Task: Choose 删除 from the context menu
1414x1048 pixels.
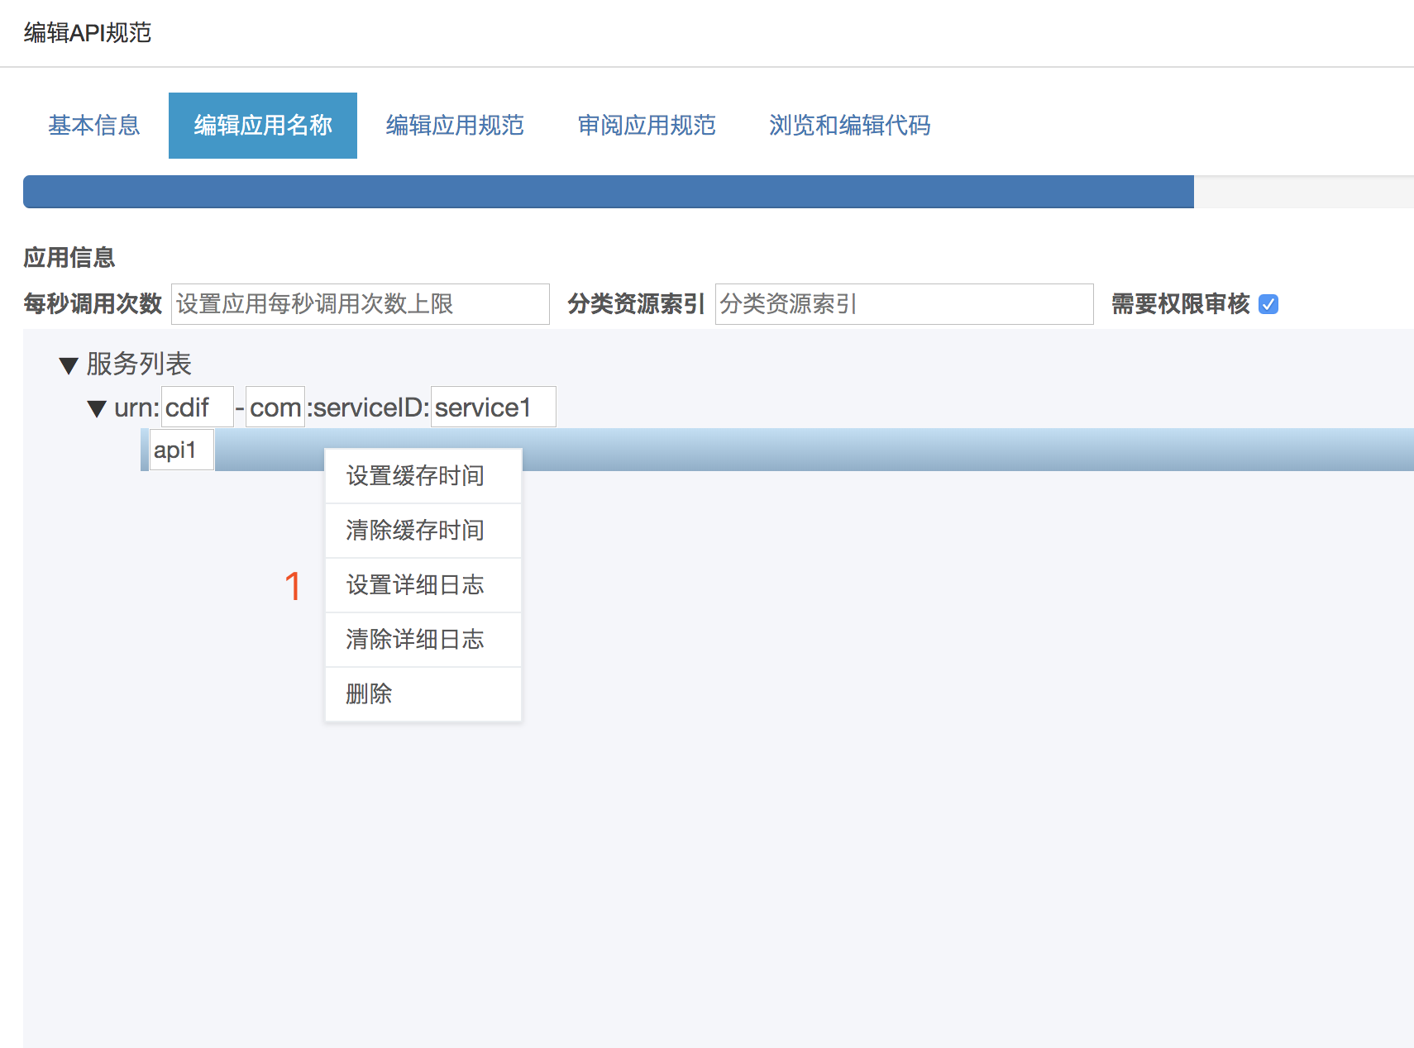Action: [x=423, y=694]
